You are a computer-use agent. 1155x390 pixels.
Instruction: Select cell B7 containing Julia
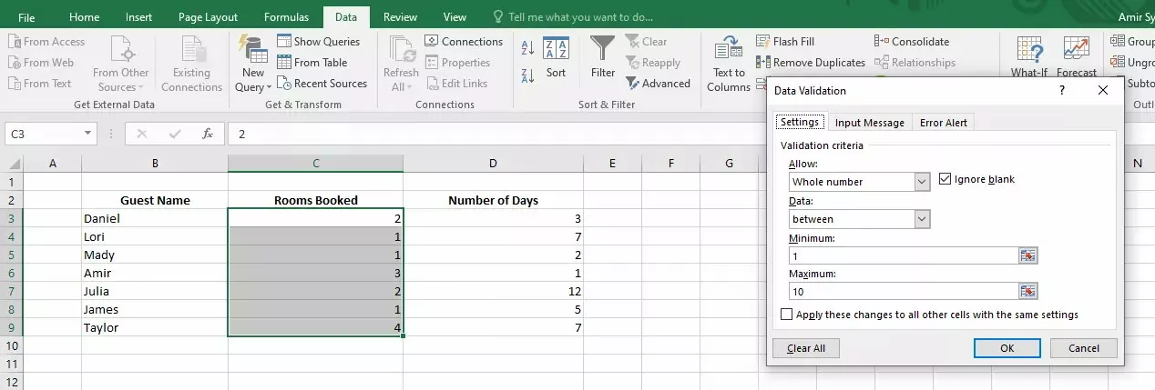pos(155,292)
